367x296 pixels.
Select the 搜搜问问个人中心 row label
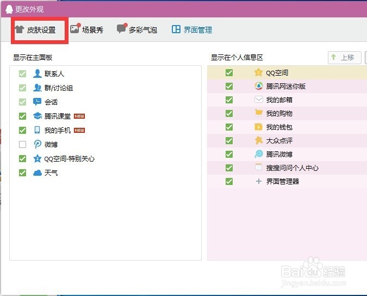tap(293, 168)
